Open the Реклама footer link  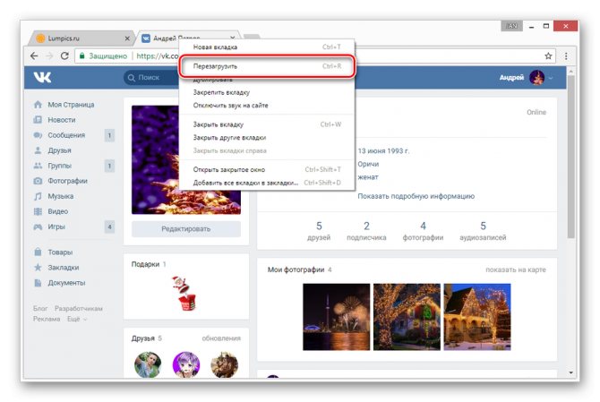click(47, 319)
